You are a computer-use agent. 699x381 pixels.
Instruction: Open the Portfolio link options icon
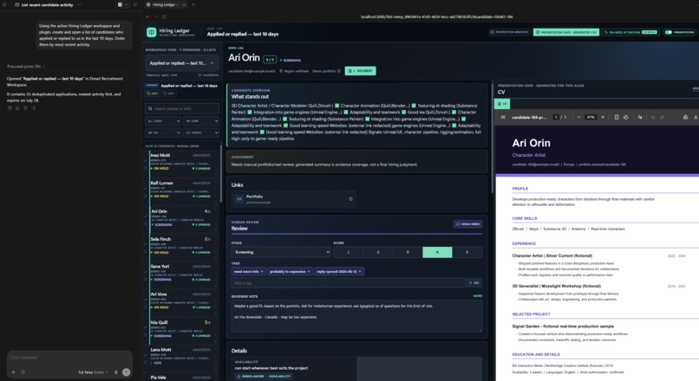pos(350,199)
